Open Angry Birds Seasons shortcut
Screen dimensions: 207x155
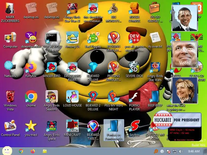(51, 101)
